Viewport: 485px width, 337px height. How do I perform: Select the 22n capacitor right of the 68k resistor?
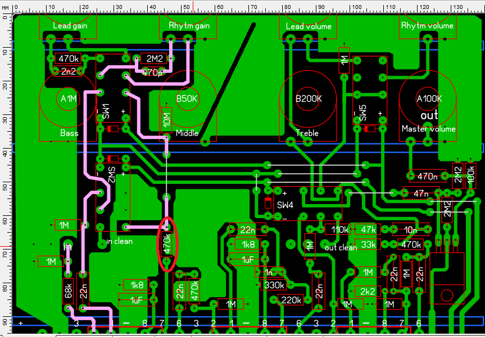[x=83, y=291]
